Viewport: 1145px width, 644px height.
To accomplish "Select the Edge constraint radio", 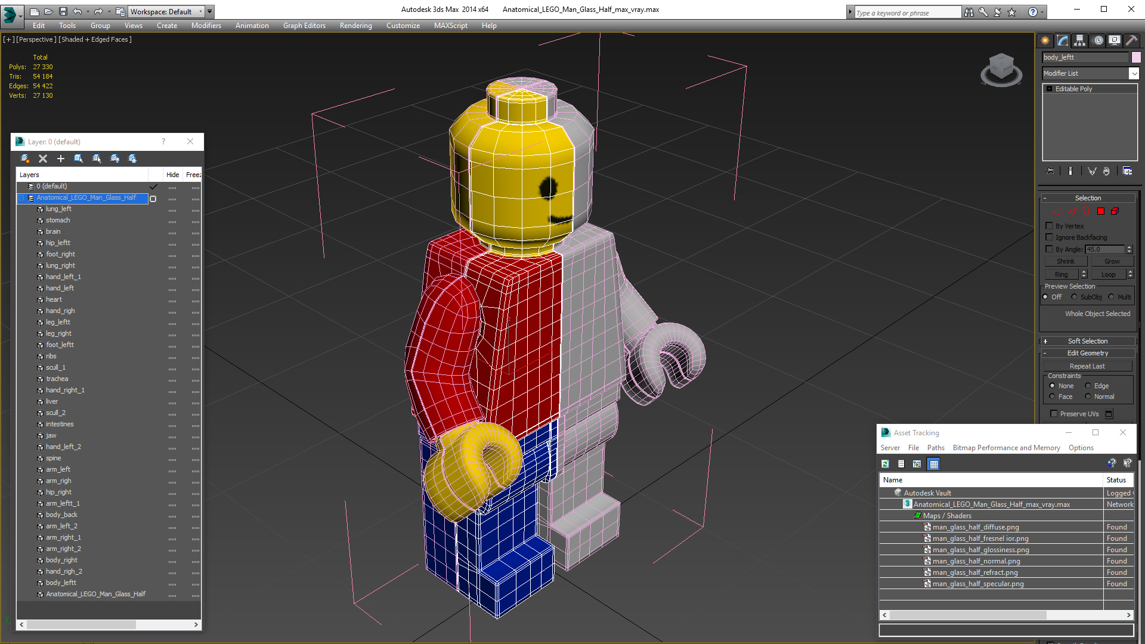I will 1088,386.
